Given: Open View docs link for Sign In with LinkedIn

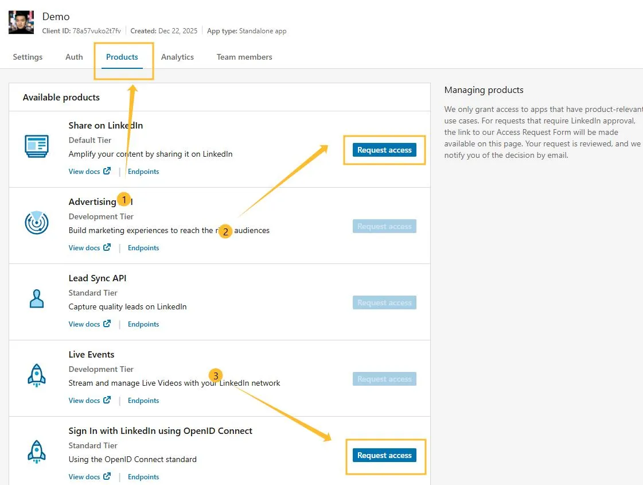Looking at the screenshot, I should pos(84,477).
